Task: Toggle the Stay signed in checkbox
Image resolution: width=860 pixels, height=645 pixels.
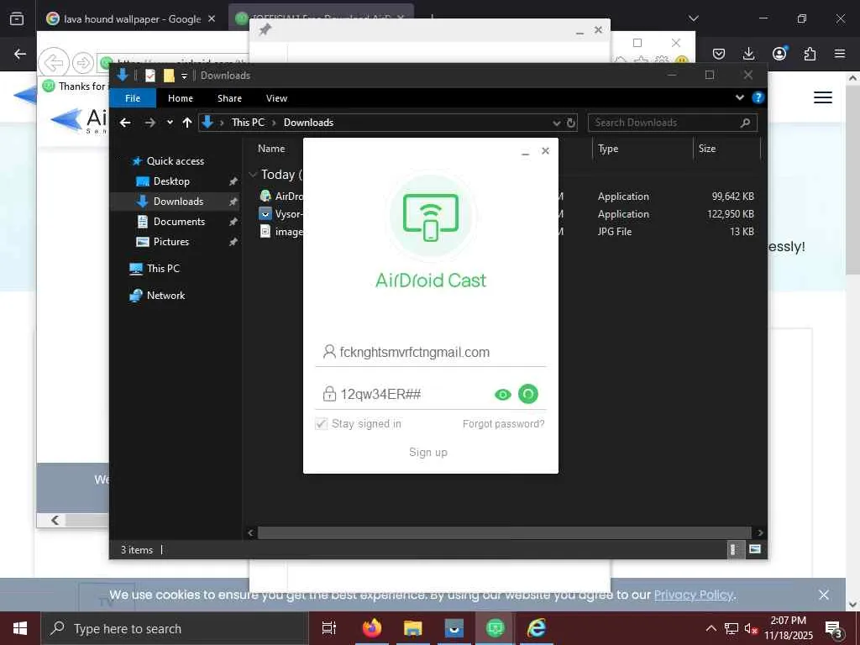Action: (322, 423)
